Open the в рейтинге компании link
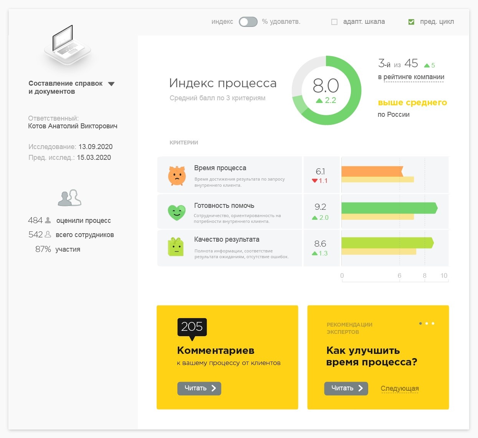 pos(412,77)
